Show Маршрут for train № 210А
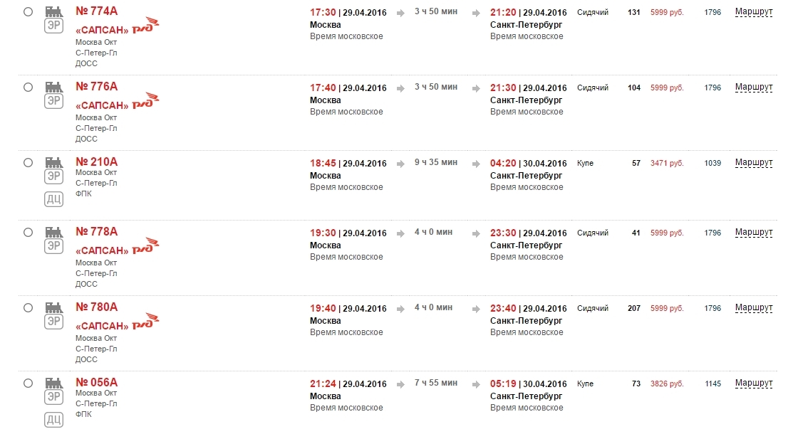The height and width of the screenshot is (439, 793). (754, 162)
